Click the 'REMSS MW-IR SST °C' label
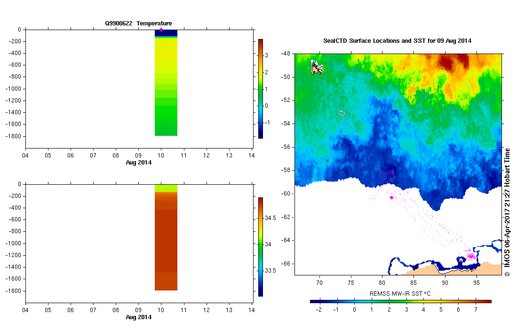Screen dimensions: 517x329 pos(400,293)
